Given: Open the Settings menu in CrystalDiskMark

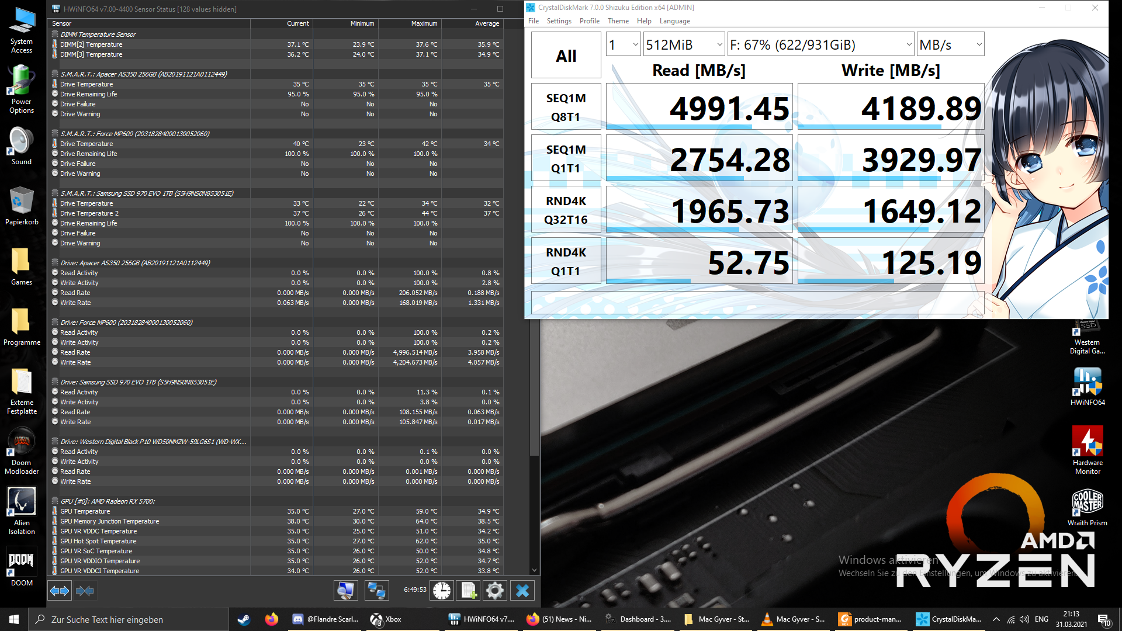Looking at the screenshot, I should click(559, 21).
